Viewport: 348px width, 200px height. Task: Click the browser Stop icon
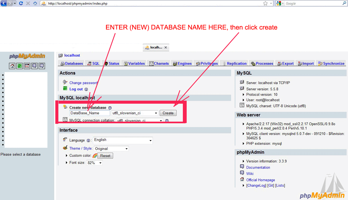point(28,4)
